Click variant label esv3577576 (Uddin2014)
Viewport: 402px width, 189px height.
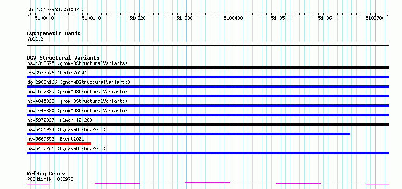[x=57, y=73]
